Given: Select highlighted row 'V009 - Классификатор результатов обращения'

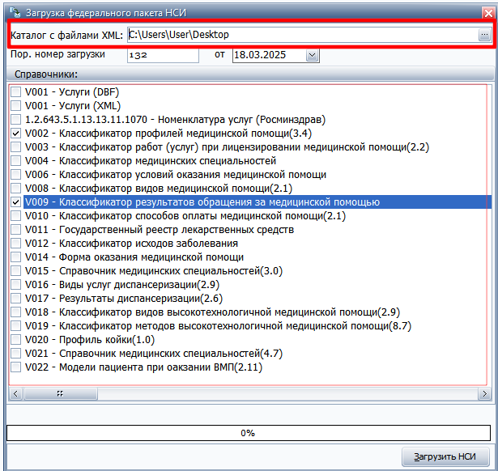Looking at the screenshot, I should [258, 202].
